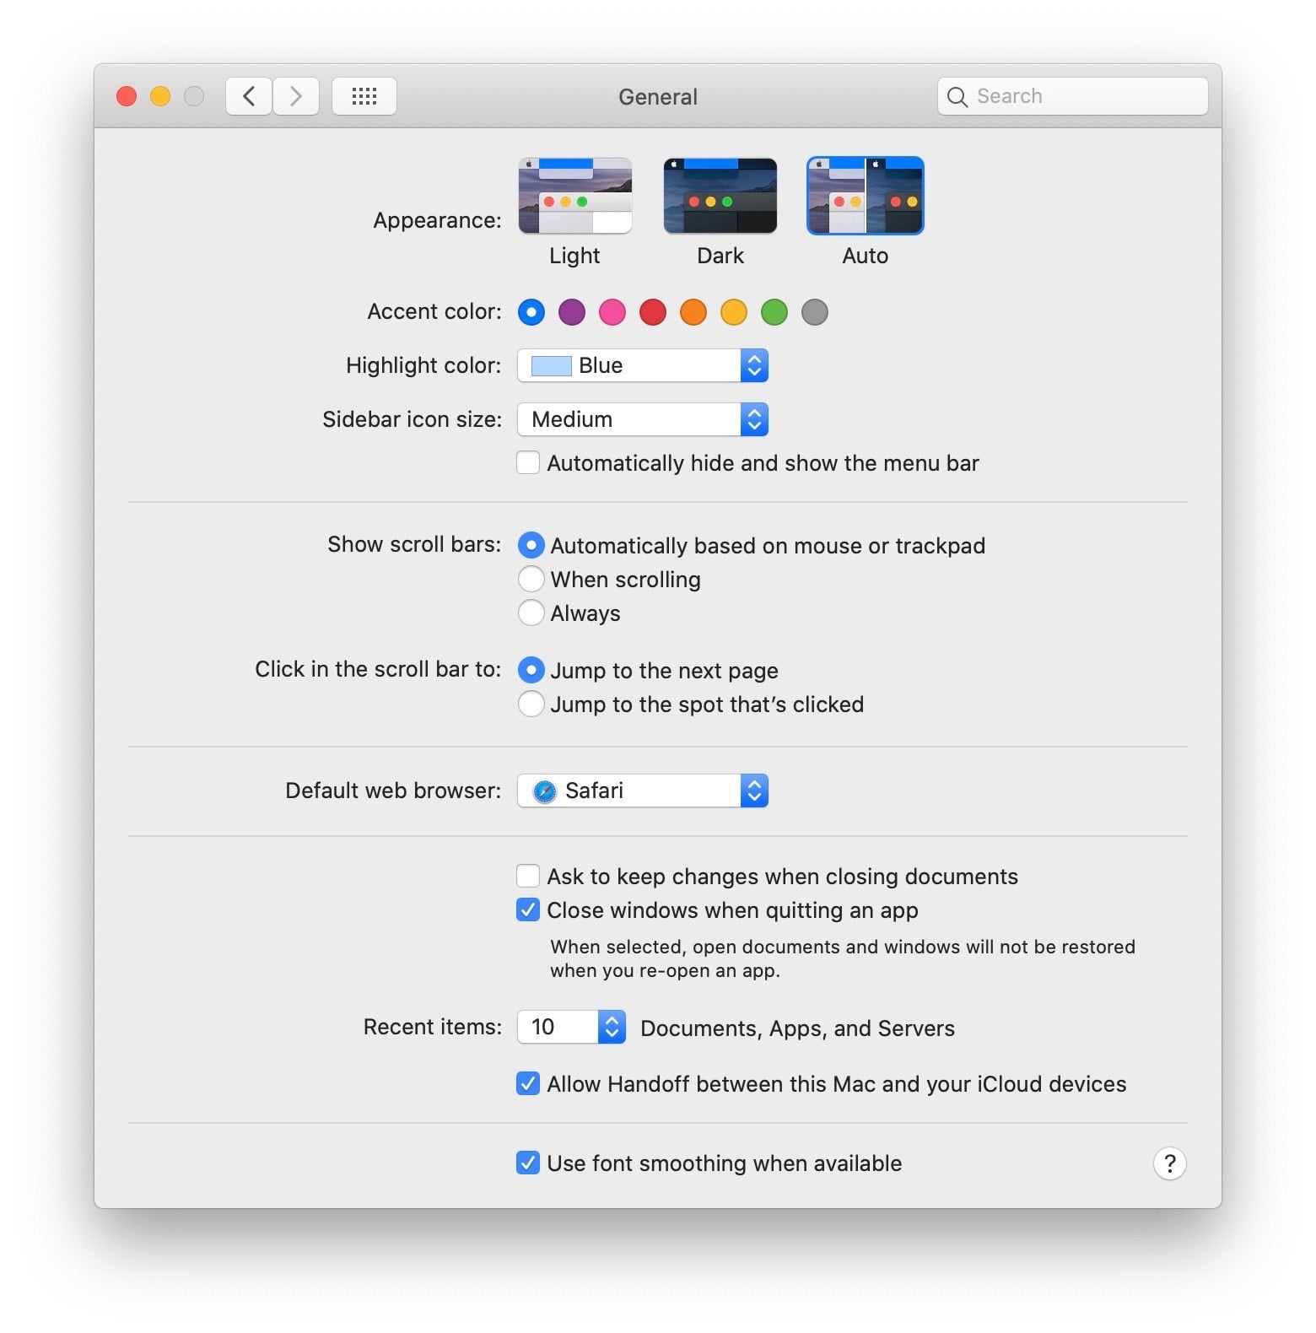Select the Always scroll bars option
This screenshot has width=1316, height=1333.
[531, 613]
